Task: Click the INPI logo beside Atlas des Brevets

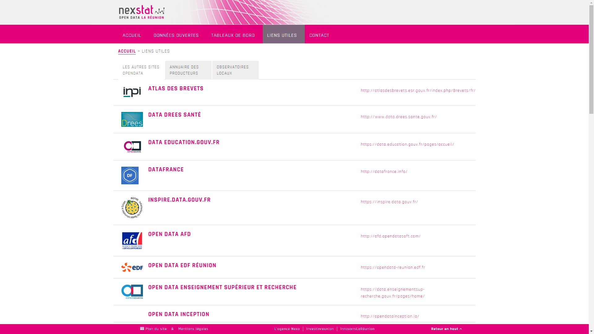Action: (x=132, y=92)
